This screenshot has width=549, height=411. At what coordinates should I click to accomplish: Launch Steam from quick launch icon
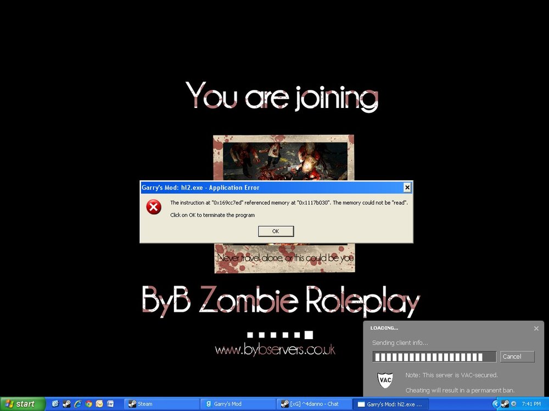66,404
